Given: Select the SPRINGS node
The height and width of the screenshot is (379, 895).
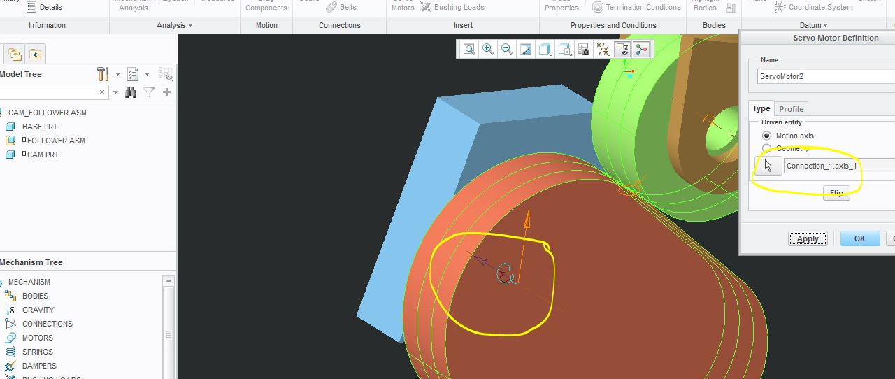Looking at the screenshot, I should 37,352.
